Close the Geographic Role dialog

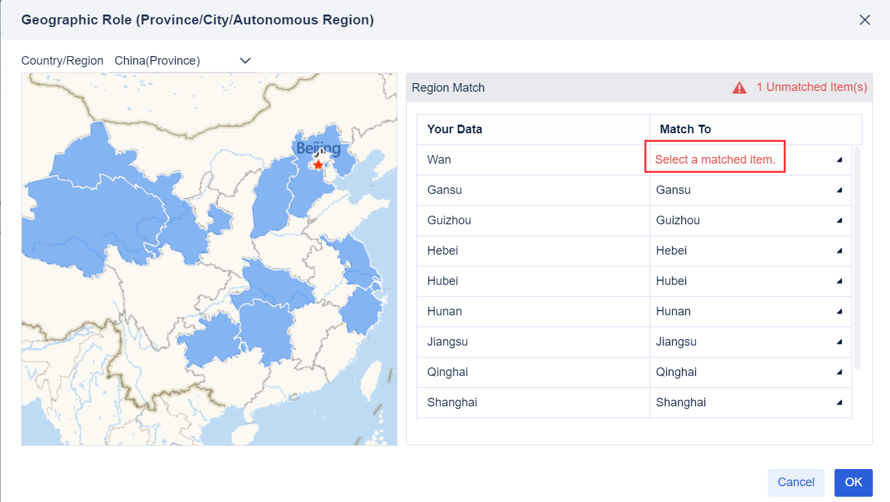pyautogui.click(x=865, y=20)
